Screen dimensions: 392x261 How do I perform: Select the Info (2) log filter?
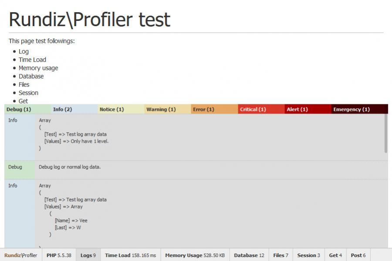(62, 109)
